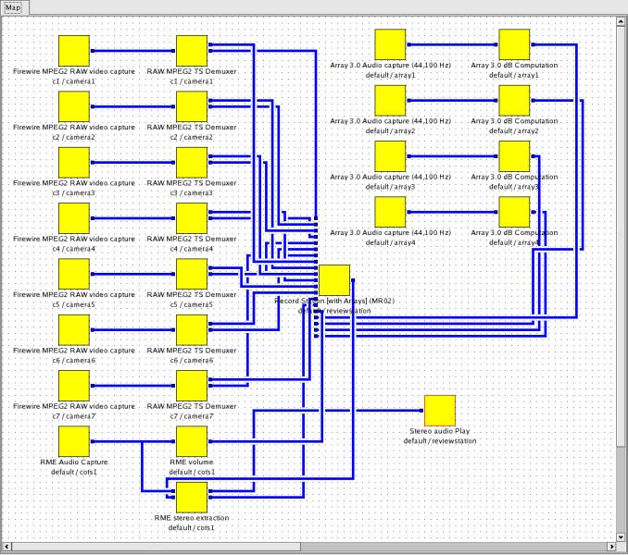Viewport: 628px width, 555px height.
Task: Select RAW MPEG2 TS Demuxer c7/camera7 node
Action: coord(192,386)
